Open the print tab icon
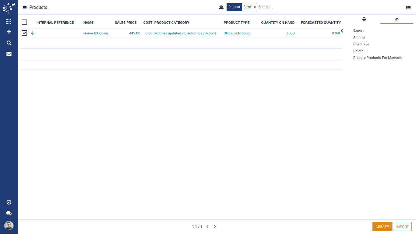Screen dimensions: 416x234 tap(364, 19)
